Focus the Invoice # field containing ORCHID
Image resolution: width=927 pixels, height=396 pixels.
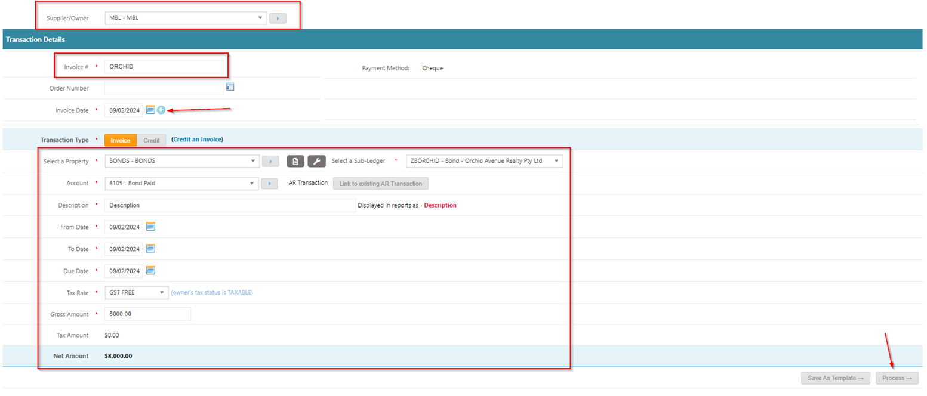[x=164, y=67]
